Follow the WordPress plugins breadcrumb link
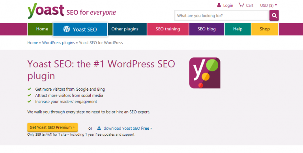The image size is (303, 153). [x=58, y=43]
